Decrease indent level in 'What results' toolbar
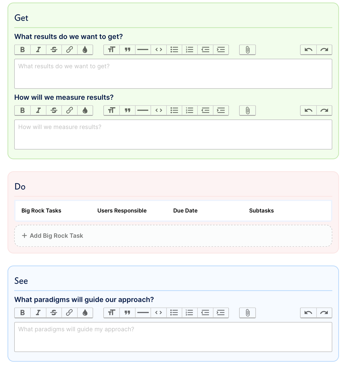The height and width of the screenshot is (368, 347). click(x=205, y=50)
